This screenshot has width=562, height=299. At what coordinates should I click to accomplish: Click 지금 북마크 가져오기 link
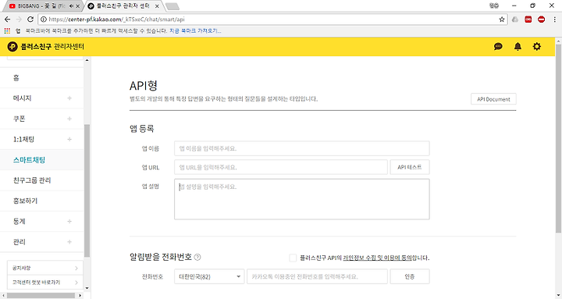(195, 31)
